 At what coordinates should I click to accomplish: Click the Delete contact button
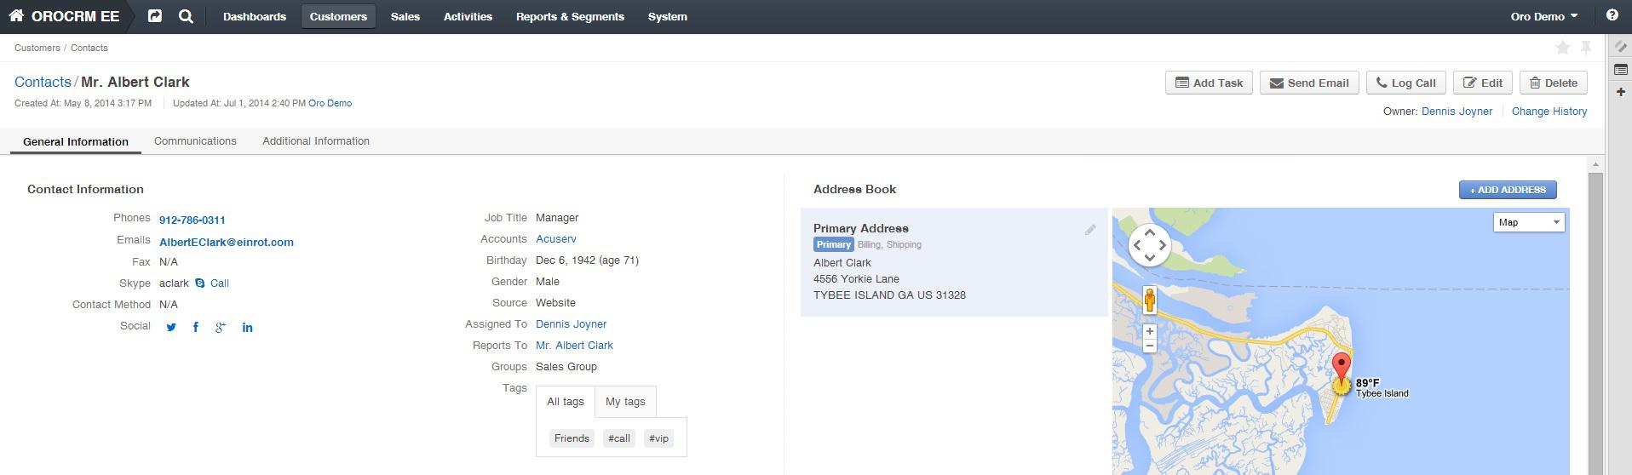coord(1553,83)
